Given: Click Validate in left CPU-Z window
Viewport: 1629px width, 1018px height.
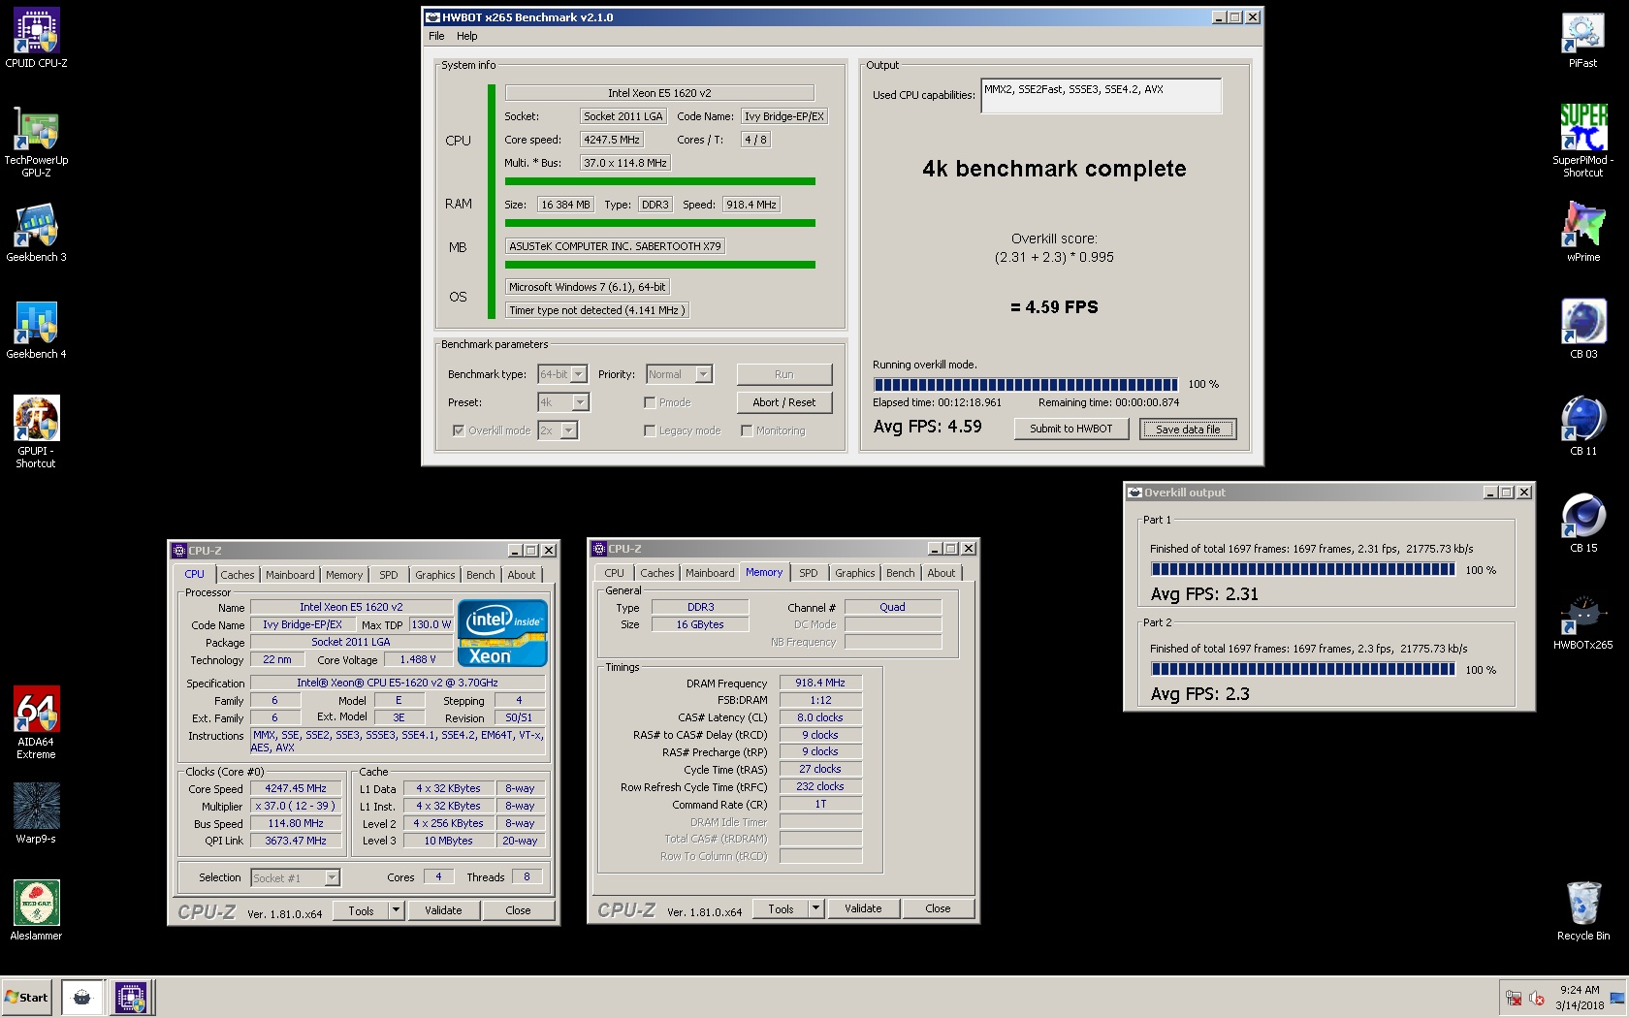Looking at the screenshot, I should coord(442,910).
